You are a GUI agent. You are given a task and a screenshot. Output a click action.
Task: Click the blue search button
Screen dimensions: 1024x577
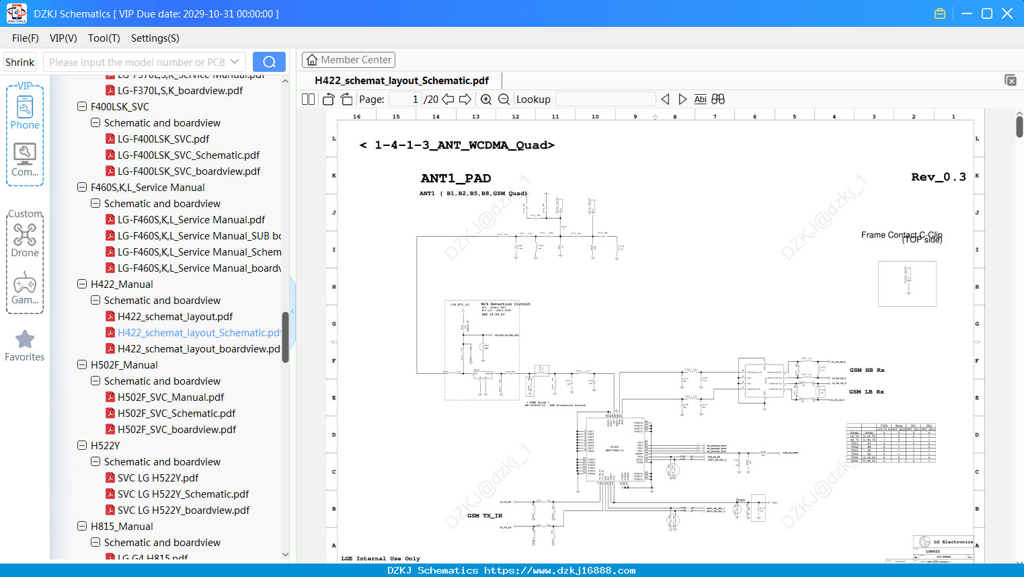[x=269, y=62]
